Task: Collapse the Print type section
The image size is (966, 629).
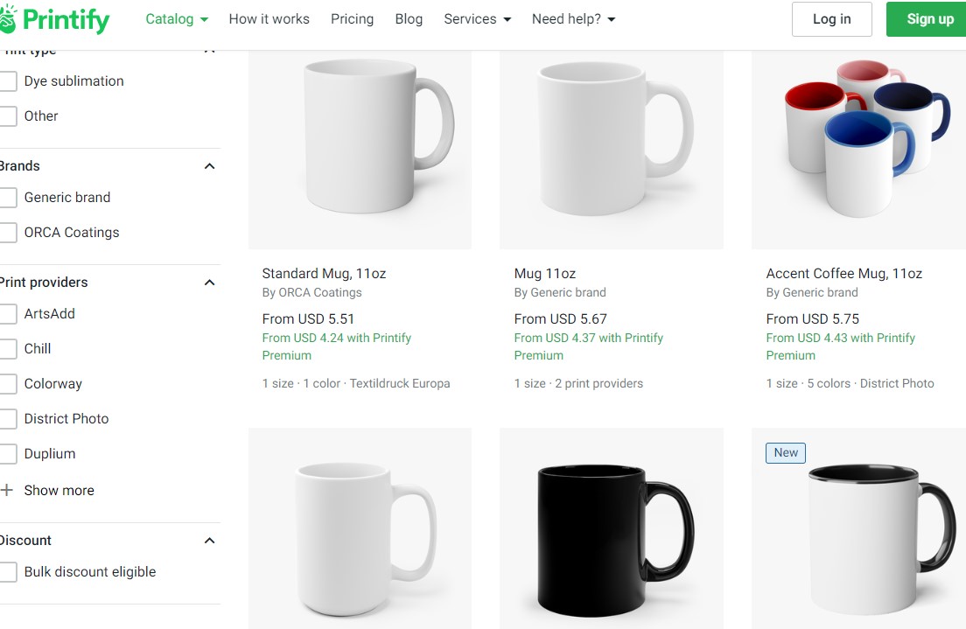Action: (209, 50)
